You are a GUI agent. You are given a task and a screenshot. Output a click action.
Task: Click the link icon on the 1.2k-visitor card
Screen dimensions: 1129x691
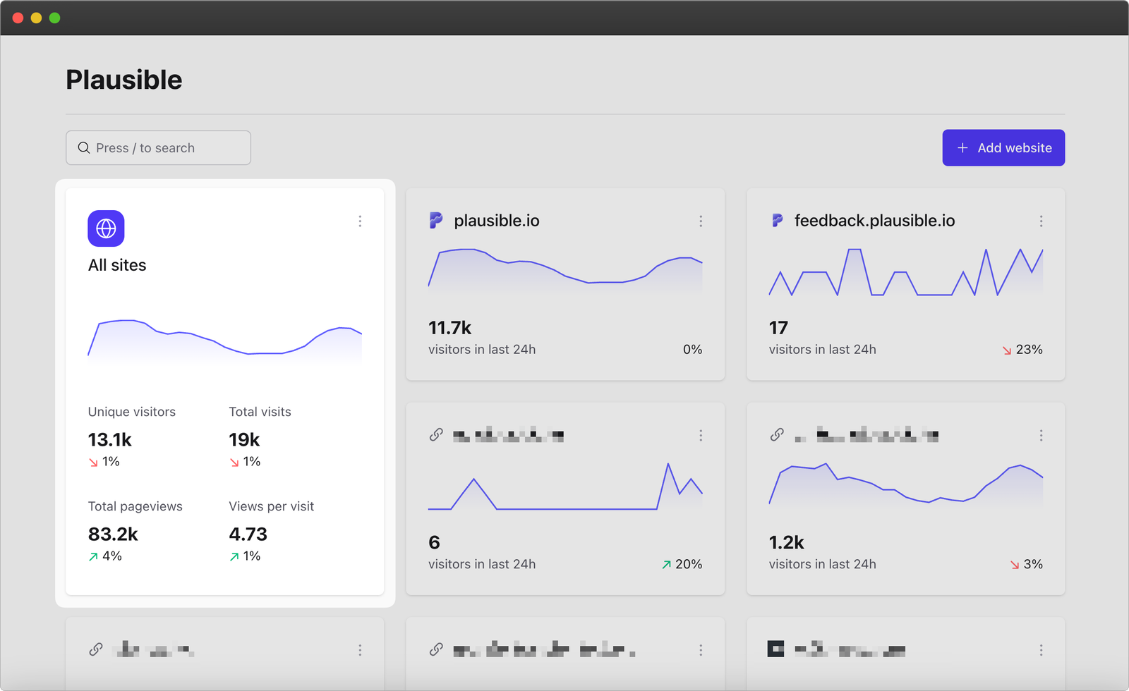(x=777, y=435)
